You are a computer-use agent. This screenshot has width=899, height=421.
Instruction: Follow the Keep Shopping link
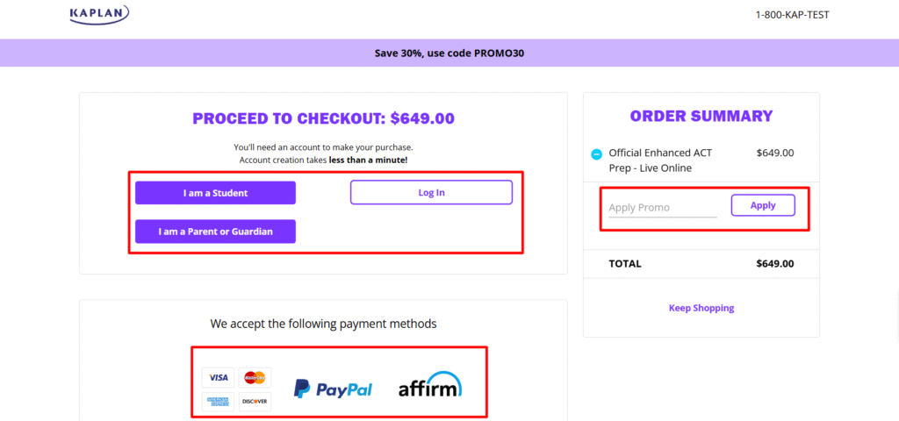[x=701, y=308]
